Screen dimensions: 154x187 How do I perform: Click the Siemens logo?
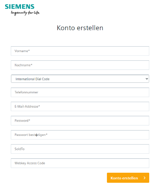(x=20, y=7)
